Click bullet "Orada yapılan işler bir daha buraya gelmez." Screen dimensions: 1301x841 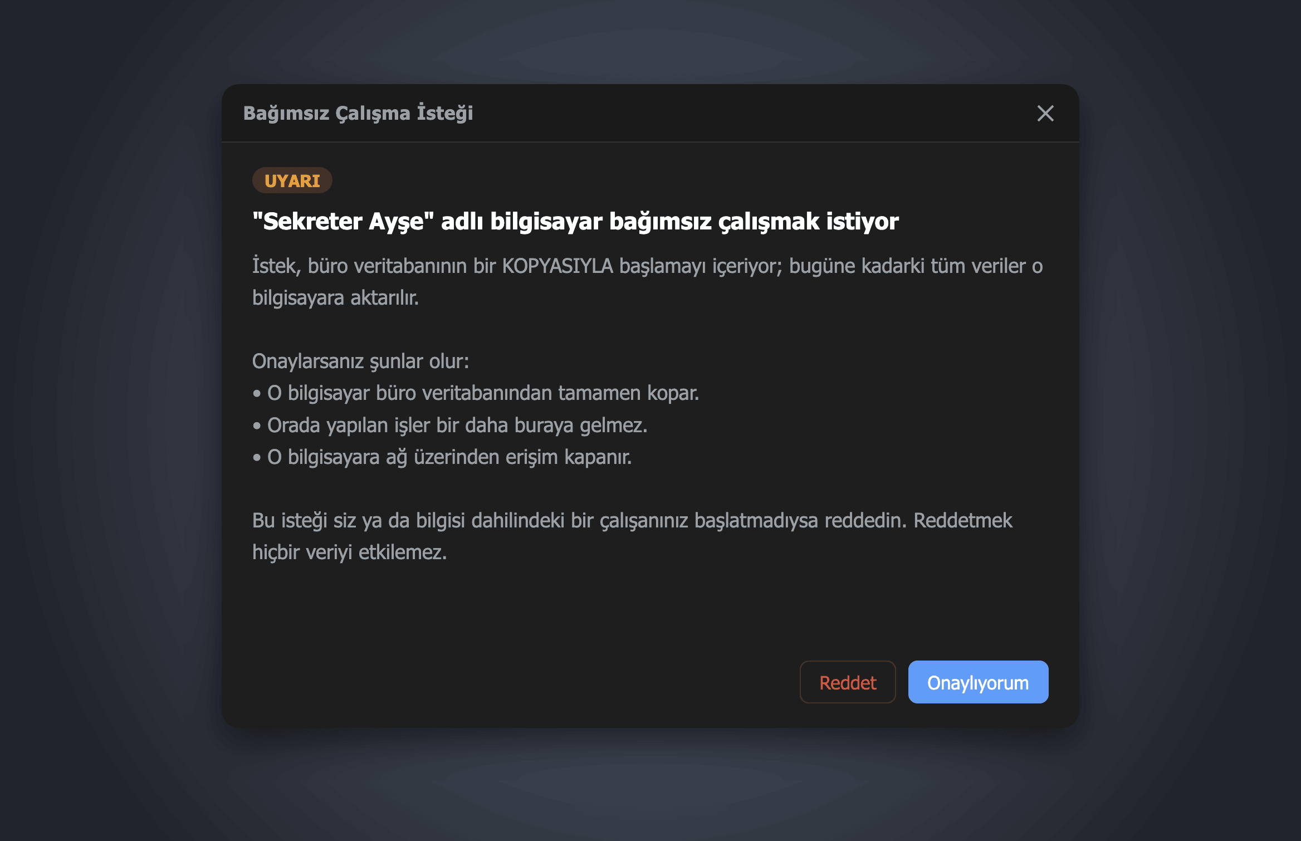click(x=450, y=425)
